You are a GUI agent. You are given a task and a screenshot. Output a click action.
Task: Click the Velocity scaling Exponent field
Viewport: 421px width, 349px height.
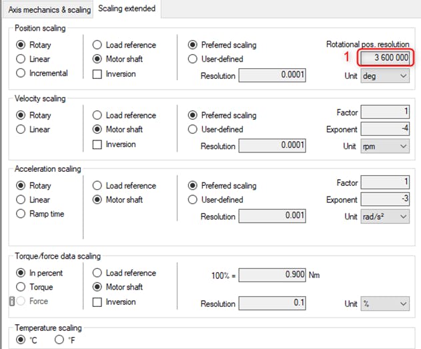[x=385, y=129]
